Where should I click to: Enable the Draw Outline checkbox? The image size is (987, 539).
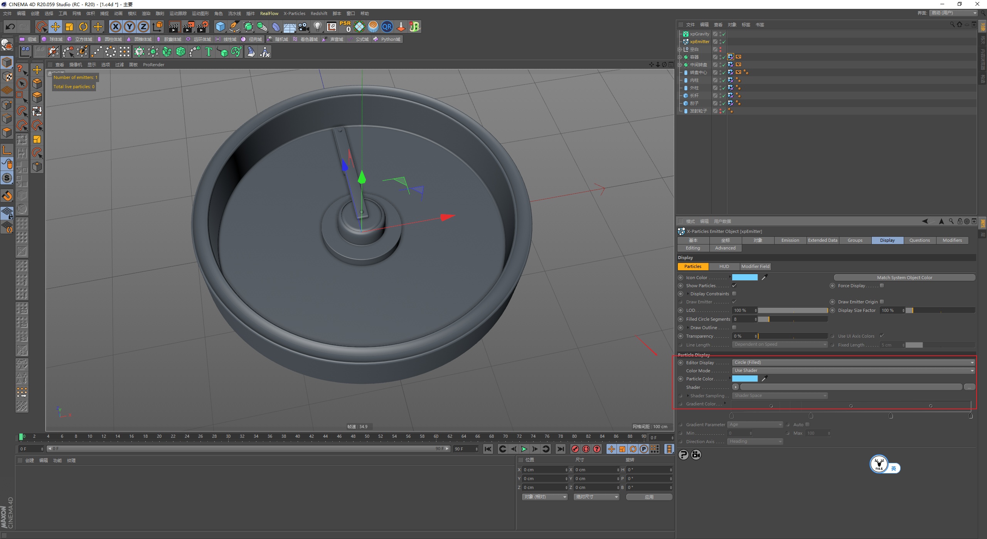(734, 328)
